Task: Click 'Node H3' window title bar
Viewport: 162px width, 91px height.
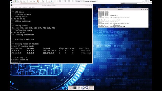Action: point(120,9)
